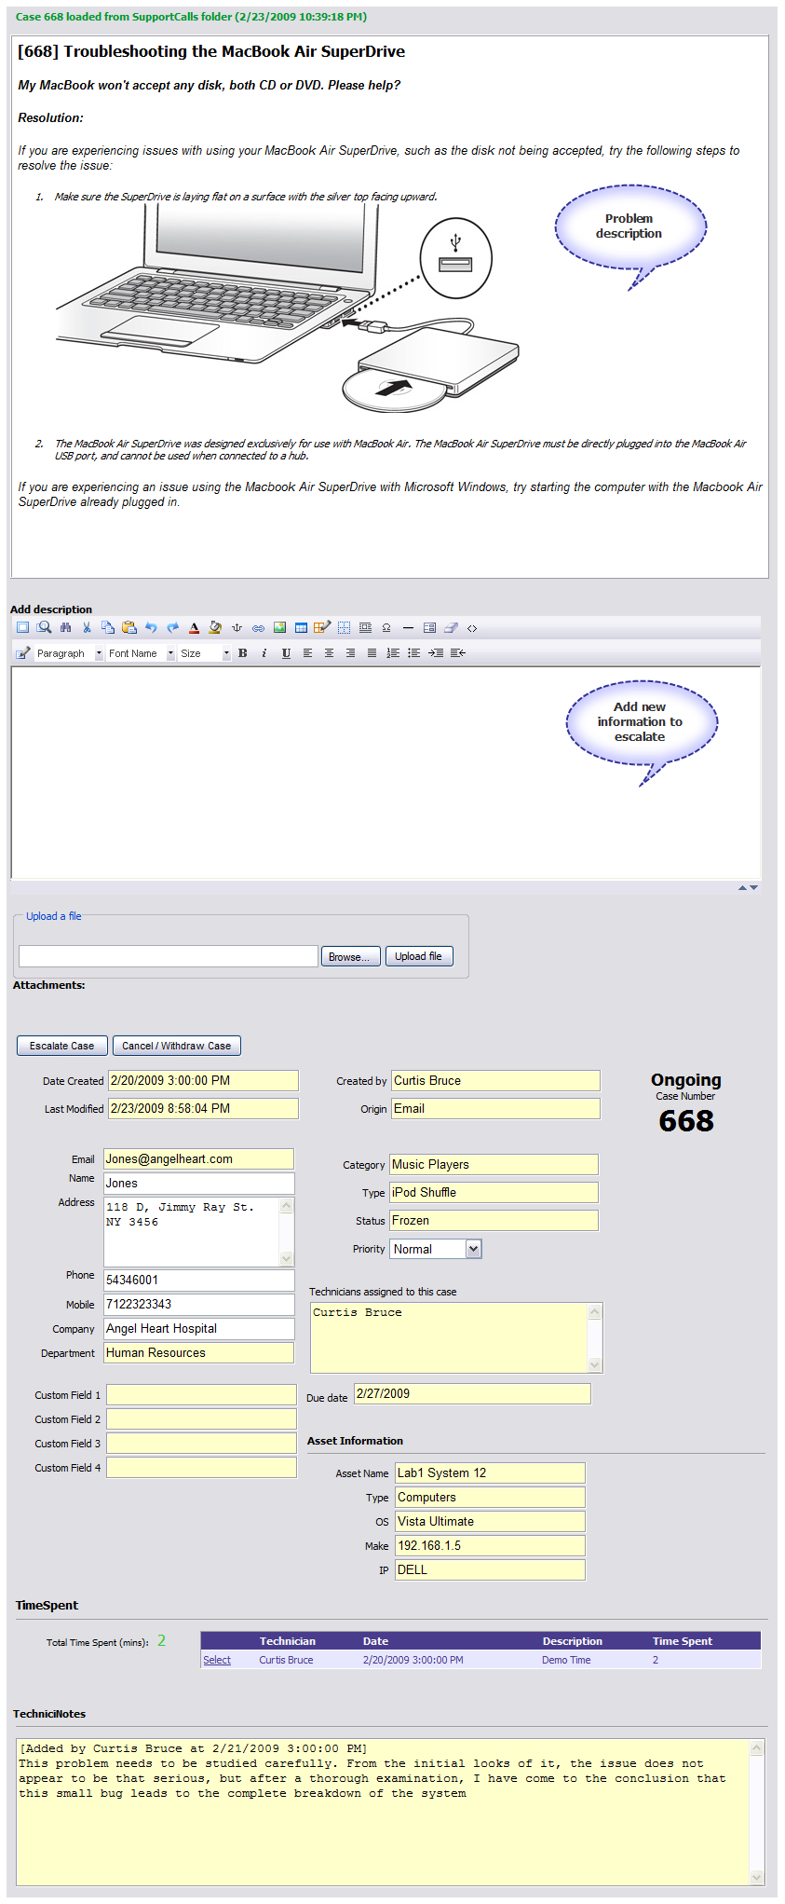This screenshot has height=1904, width=785.
Task: Click the style pencil icon before Paragraph
Action: pyautogui.click(x=23, y=653)
